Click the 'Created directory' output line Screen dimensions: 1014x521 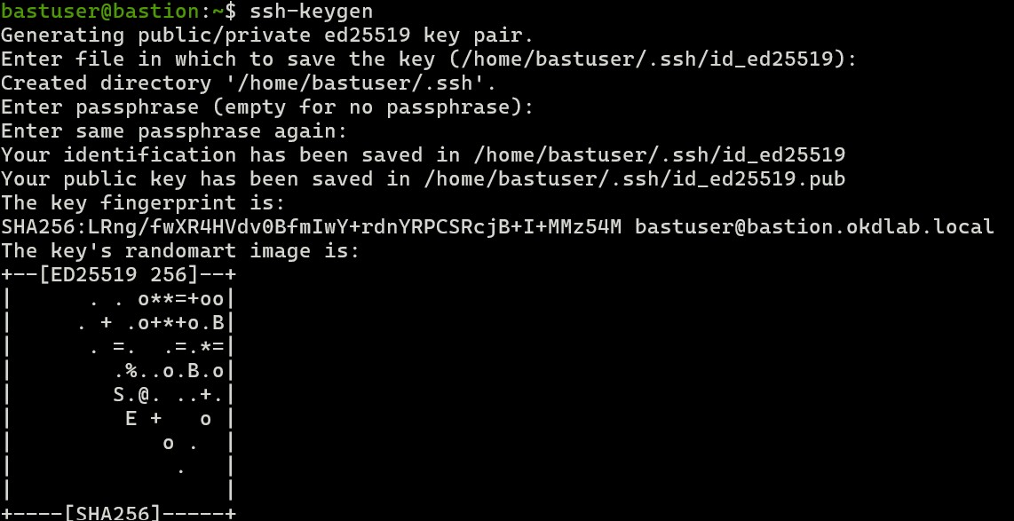pos(249,83)
